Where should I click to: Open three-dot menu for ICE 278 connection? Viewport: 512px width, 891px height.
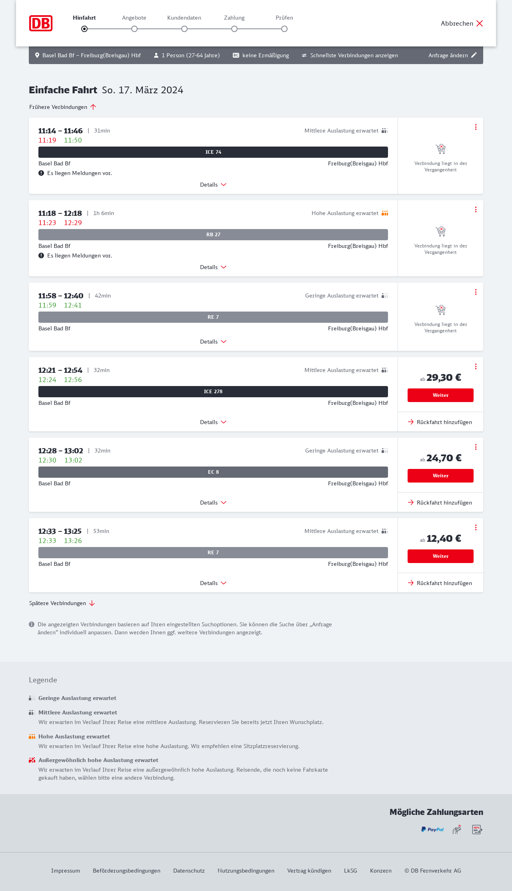(476, 366)
